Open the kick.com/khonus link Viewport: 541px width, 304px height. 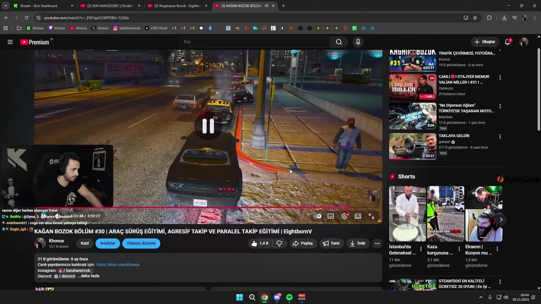point(118,265)
